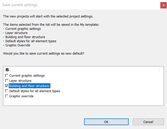This screenshot has height=129, width=167.
Task: Tick the Default styles for all element types checkbox
Action: point(7,91)
